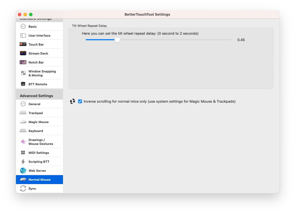Click the Normal Mouse icon
295x214 pixels.
click(23, 179)
